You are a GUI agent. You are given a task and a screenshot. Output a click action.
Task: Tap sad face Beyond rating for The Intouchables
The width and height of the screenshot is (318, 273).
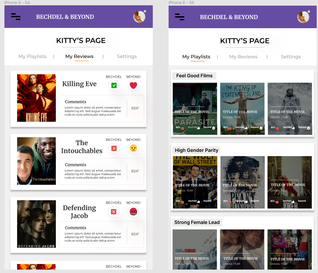pyautogui.click(x=133, y=148)
